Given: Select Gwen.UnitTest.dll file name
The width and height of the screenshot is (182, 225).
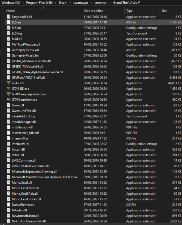Looking at the screenshot, I should [x=24, y=111].
